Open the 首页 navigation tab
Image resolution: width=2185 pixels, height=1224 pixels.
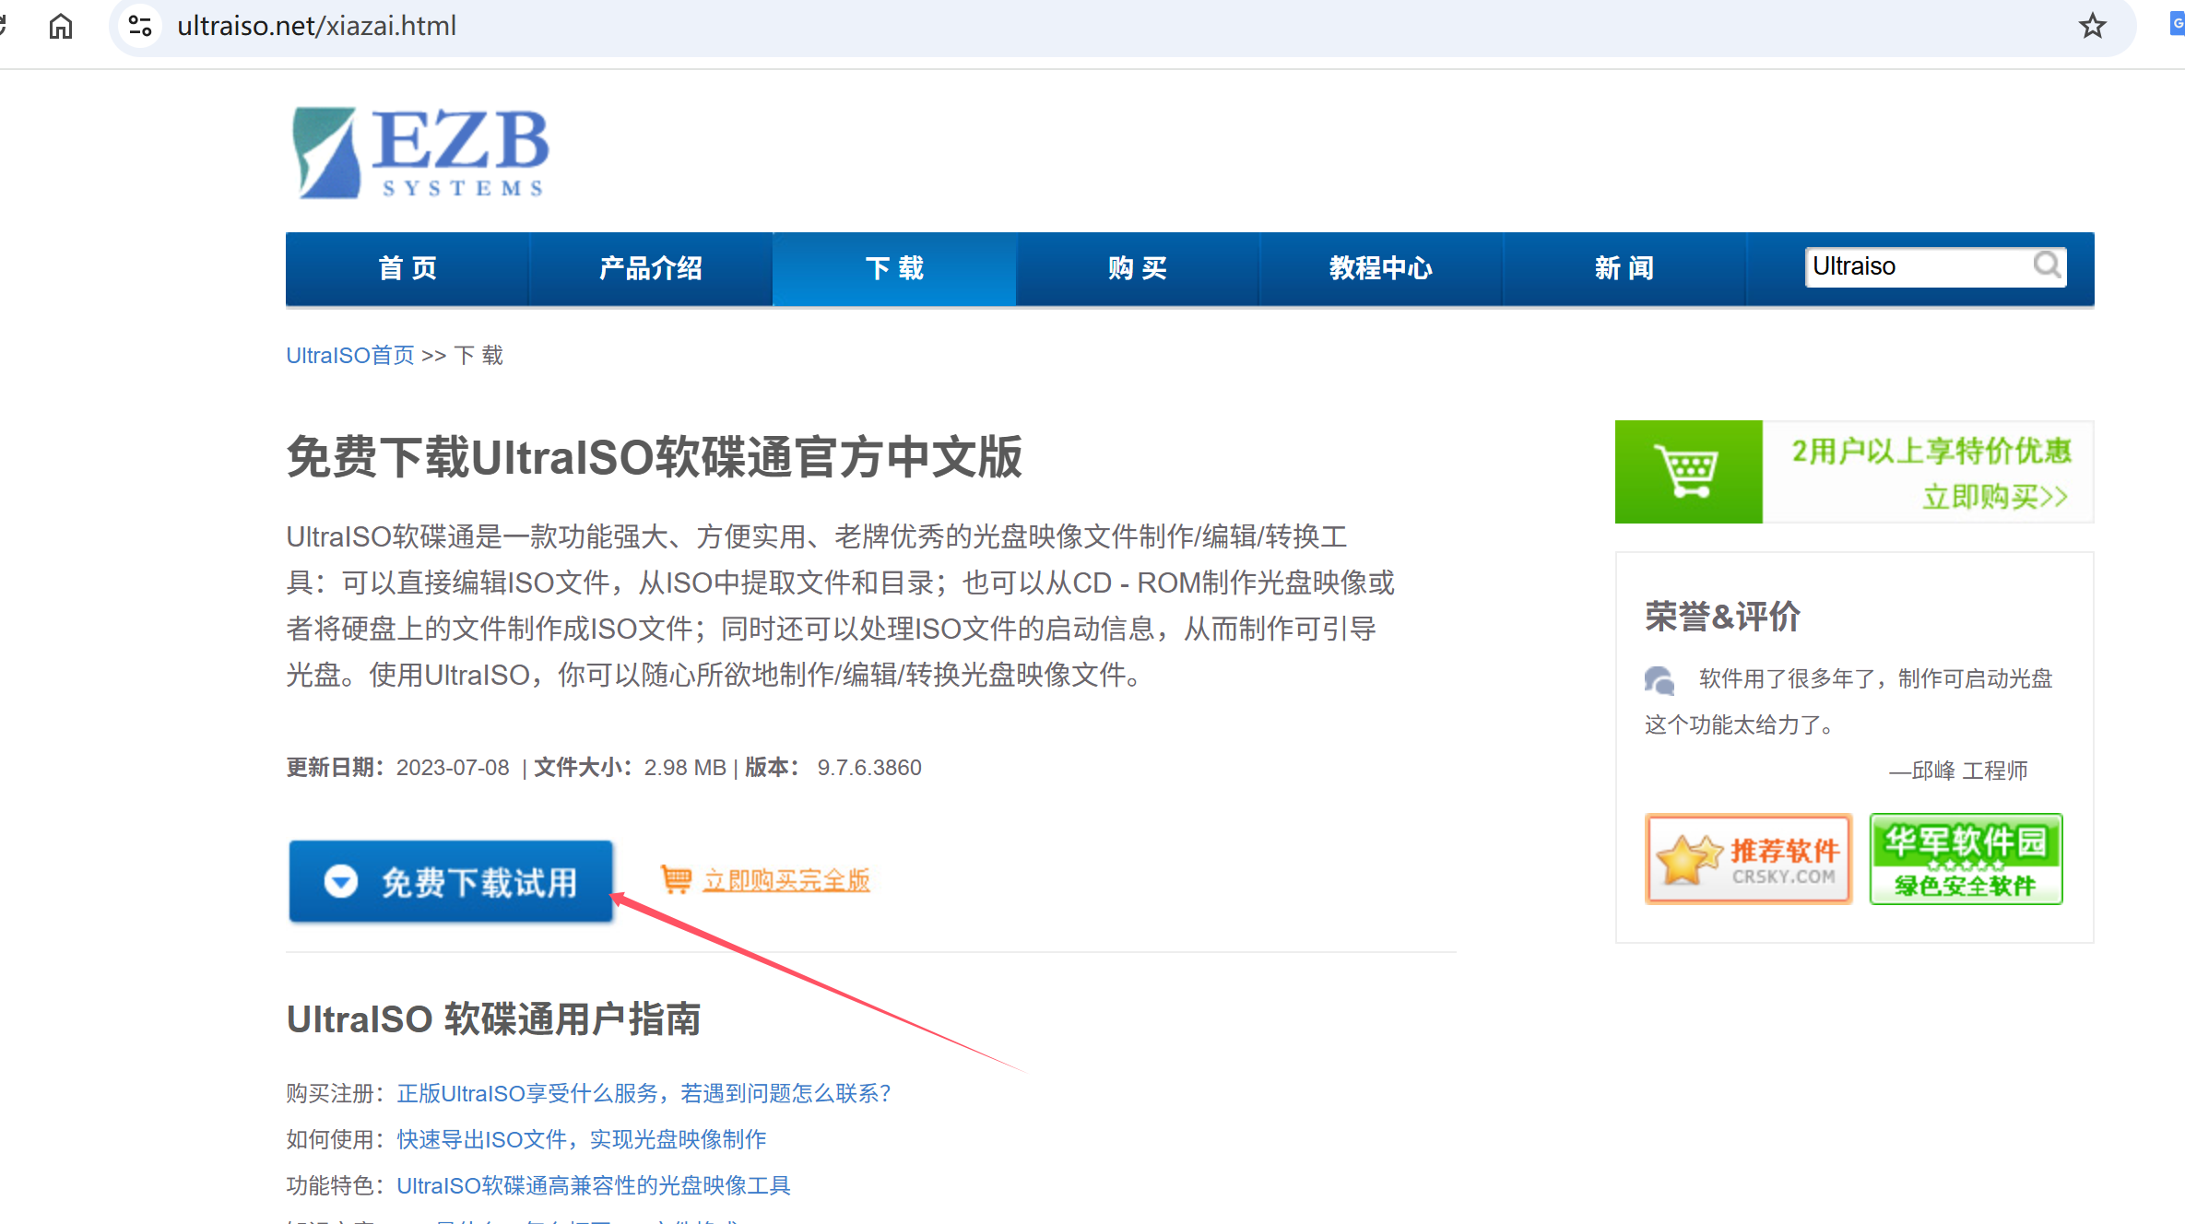pos(407,268)
